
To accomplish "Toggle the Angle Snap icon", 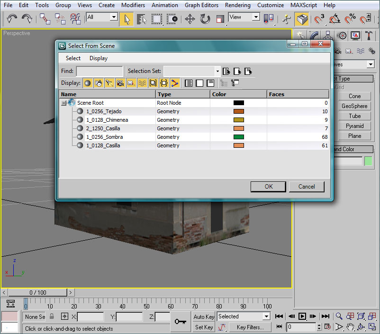I will tap(335, 19).
